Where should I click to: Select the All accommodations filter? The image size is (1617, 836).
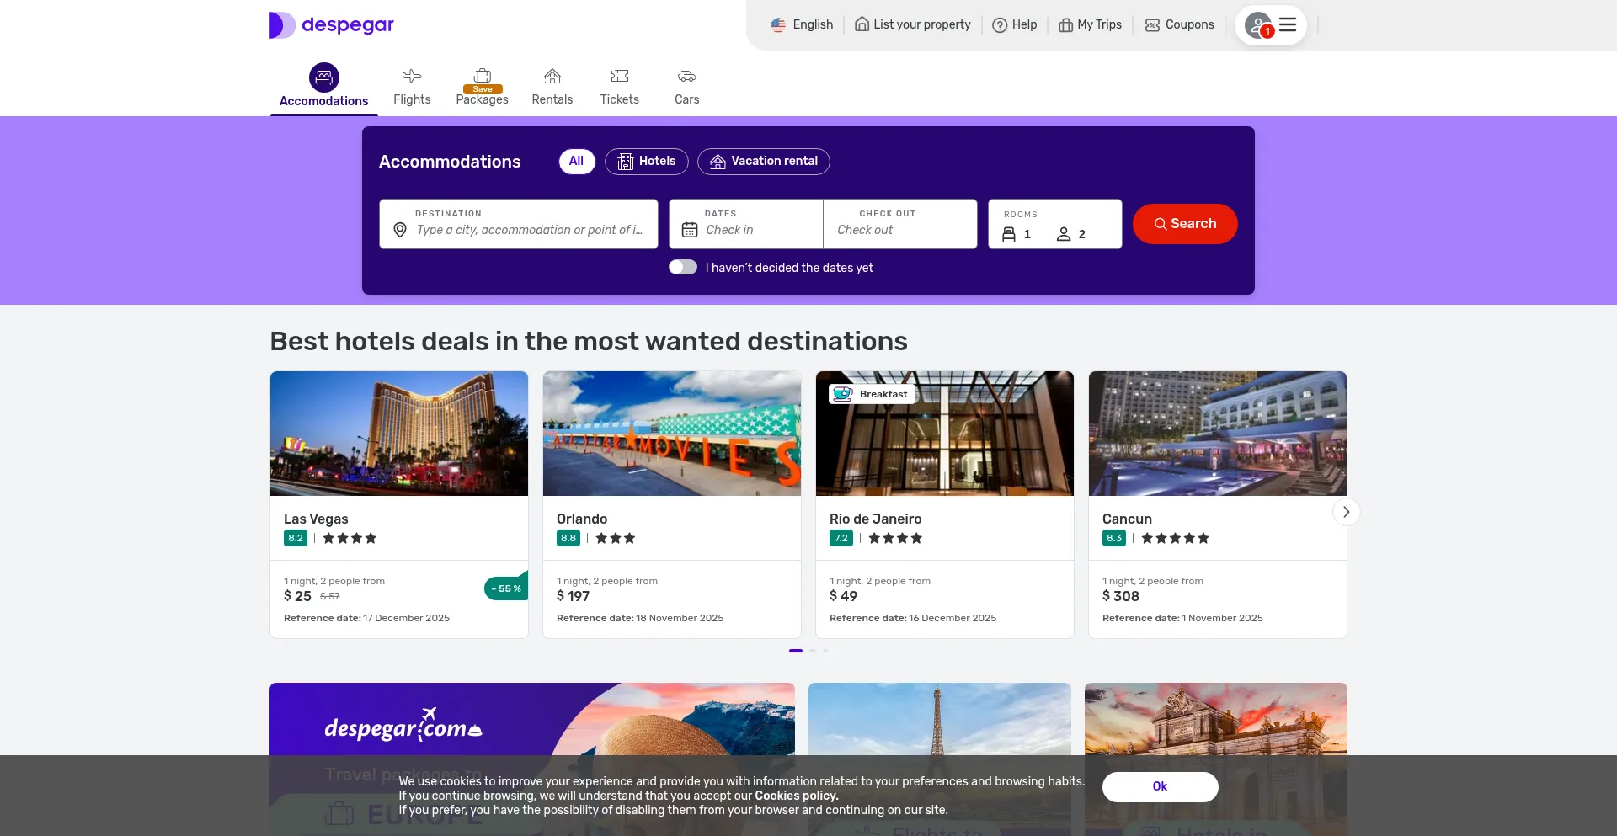click(x=576, y=162)
